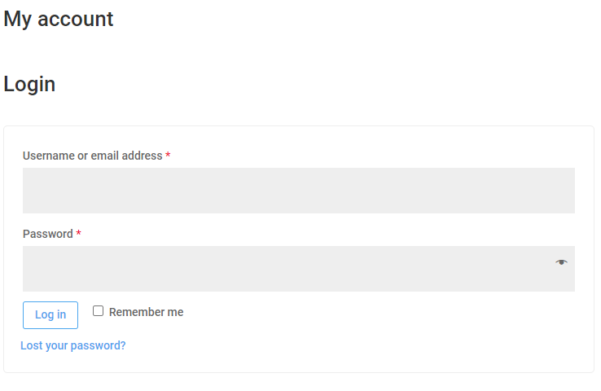
Task: Submit the form using Log in
Action: pyautogui.click(x=50, y=315)
